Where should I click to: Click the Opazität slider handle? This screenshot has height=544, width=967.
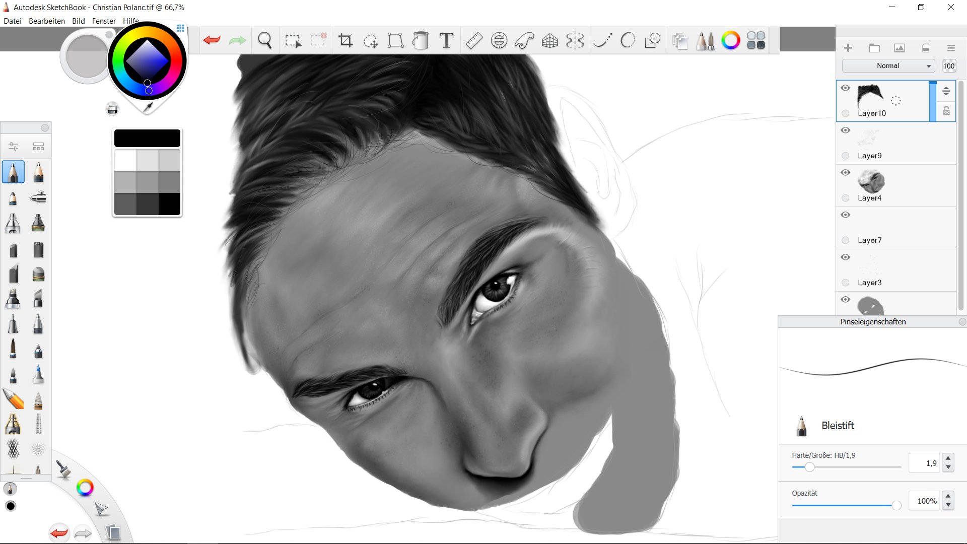tap(896, 505)
